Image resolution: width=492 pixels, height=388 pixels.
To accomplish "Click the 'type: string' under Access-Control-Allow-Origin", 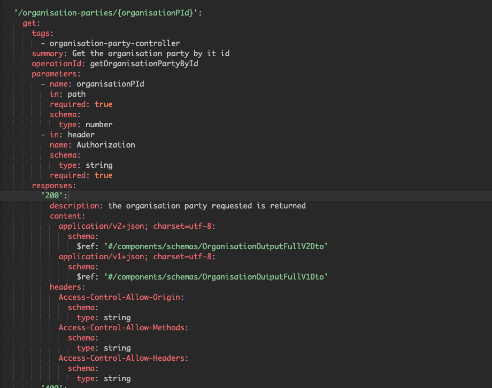I will (104, 318).
